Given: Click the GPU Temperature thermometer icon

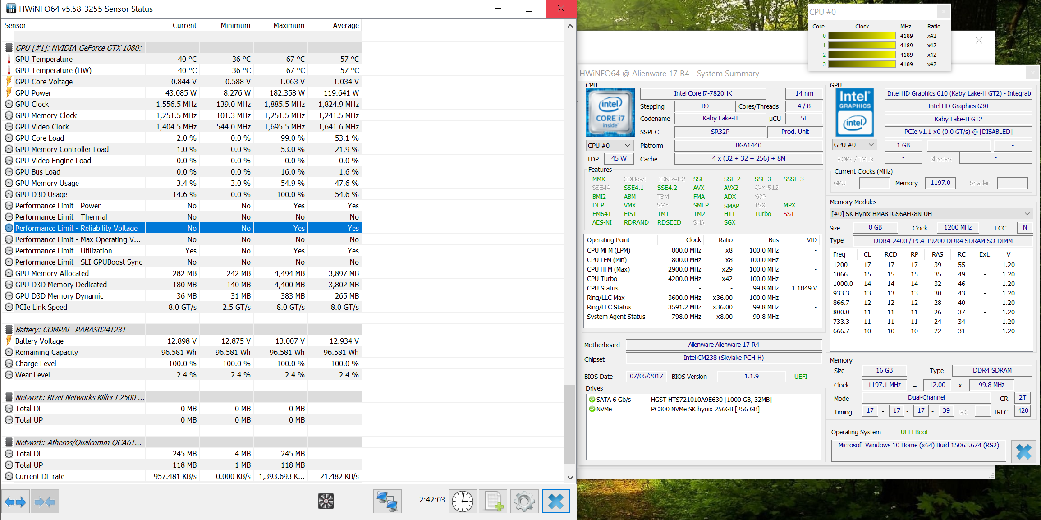Looking at the screenshot, I should coord(9,59).
